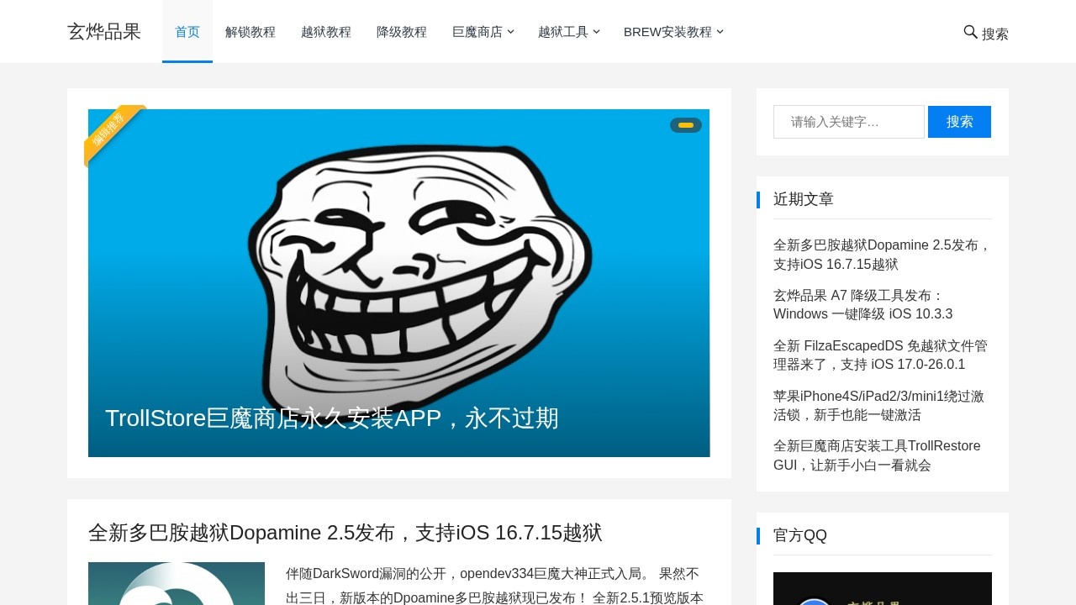This screenshot has height=605, width=1076.
Task: Open the 越狱教程 menu item
Action: pos(326,32)
